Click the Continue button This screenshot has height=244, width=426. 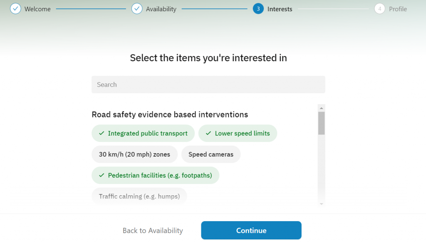251,230
